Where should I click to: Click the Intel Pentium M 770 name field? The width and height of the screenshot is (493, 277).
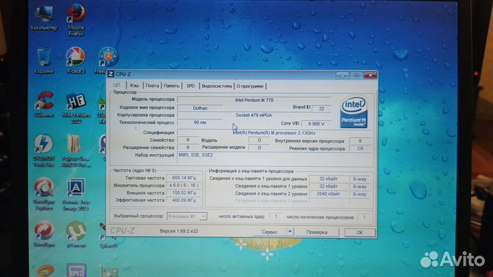(254, 100)
